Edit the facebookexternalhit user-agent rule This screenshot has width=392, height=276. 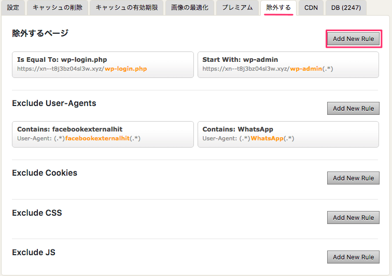[x=103, y=135]
